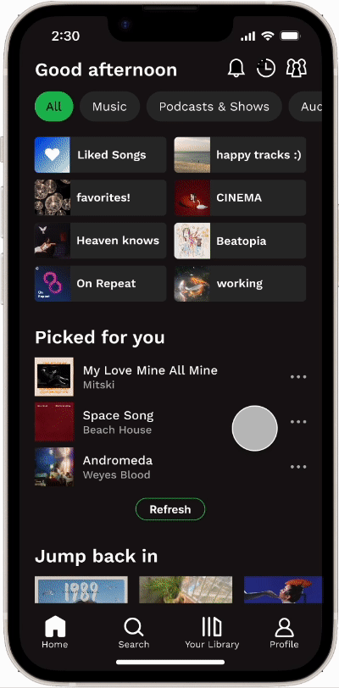339x688 pixels.
Task: Open more options for My Love Mine All Mine
Action: [x=298, y=377]
